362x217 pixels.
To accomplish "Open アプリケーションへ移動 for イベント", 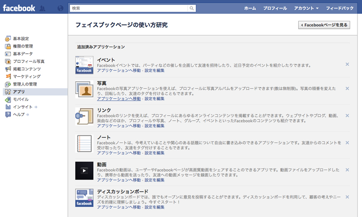I will coord(119,71).
